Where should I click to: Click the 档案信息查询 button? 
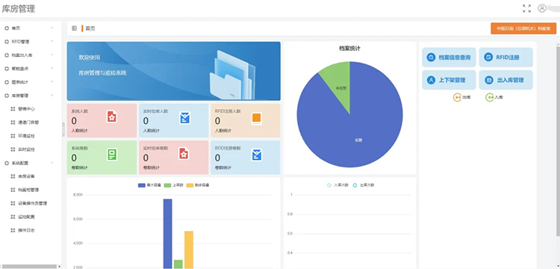pyautogui.click(x=449, y=57)
